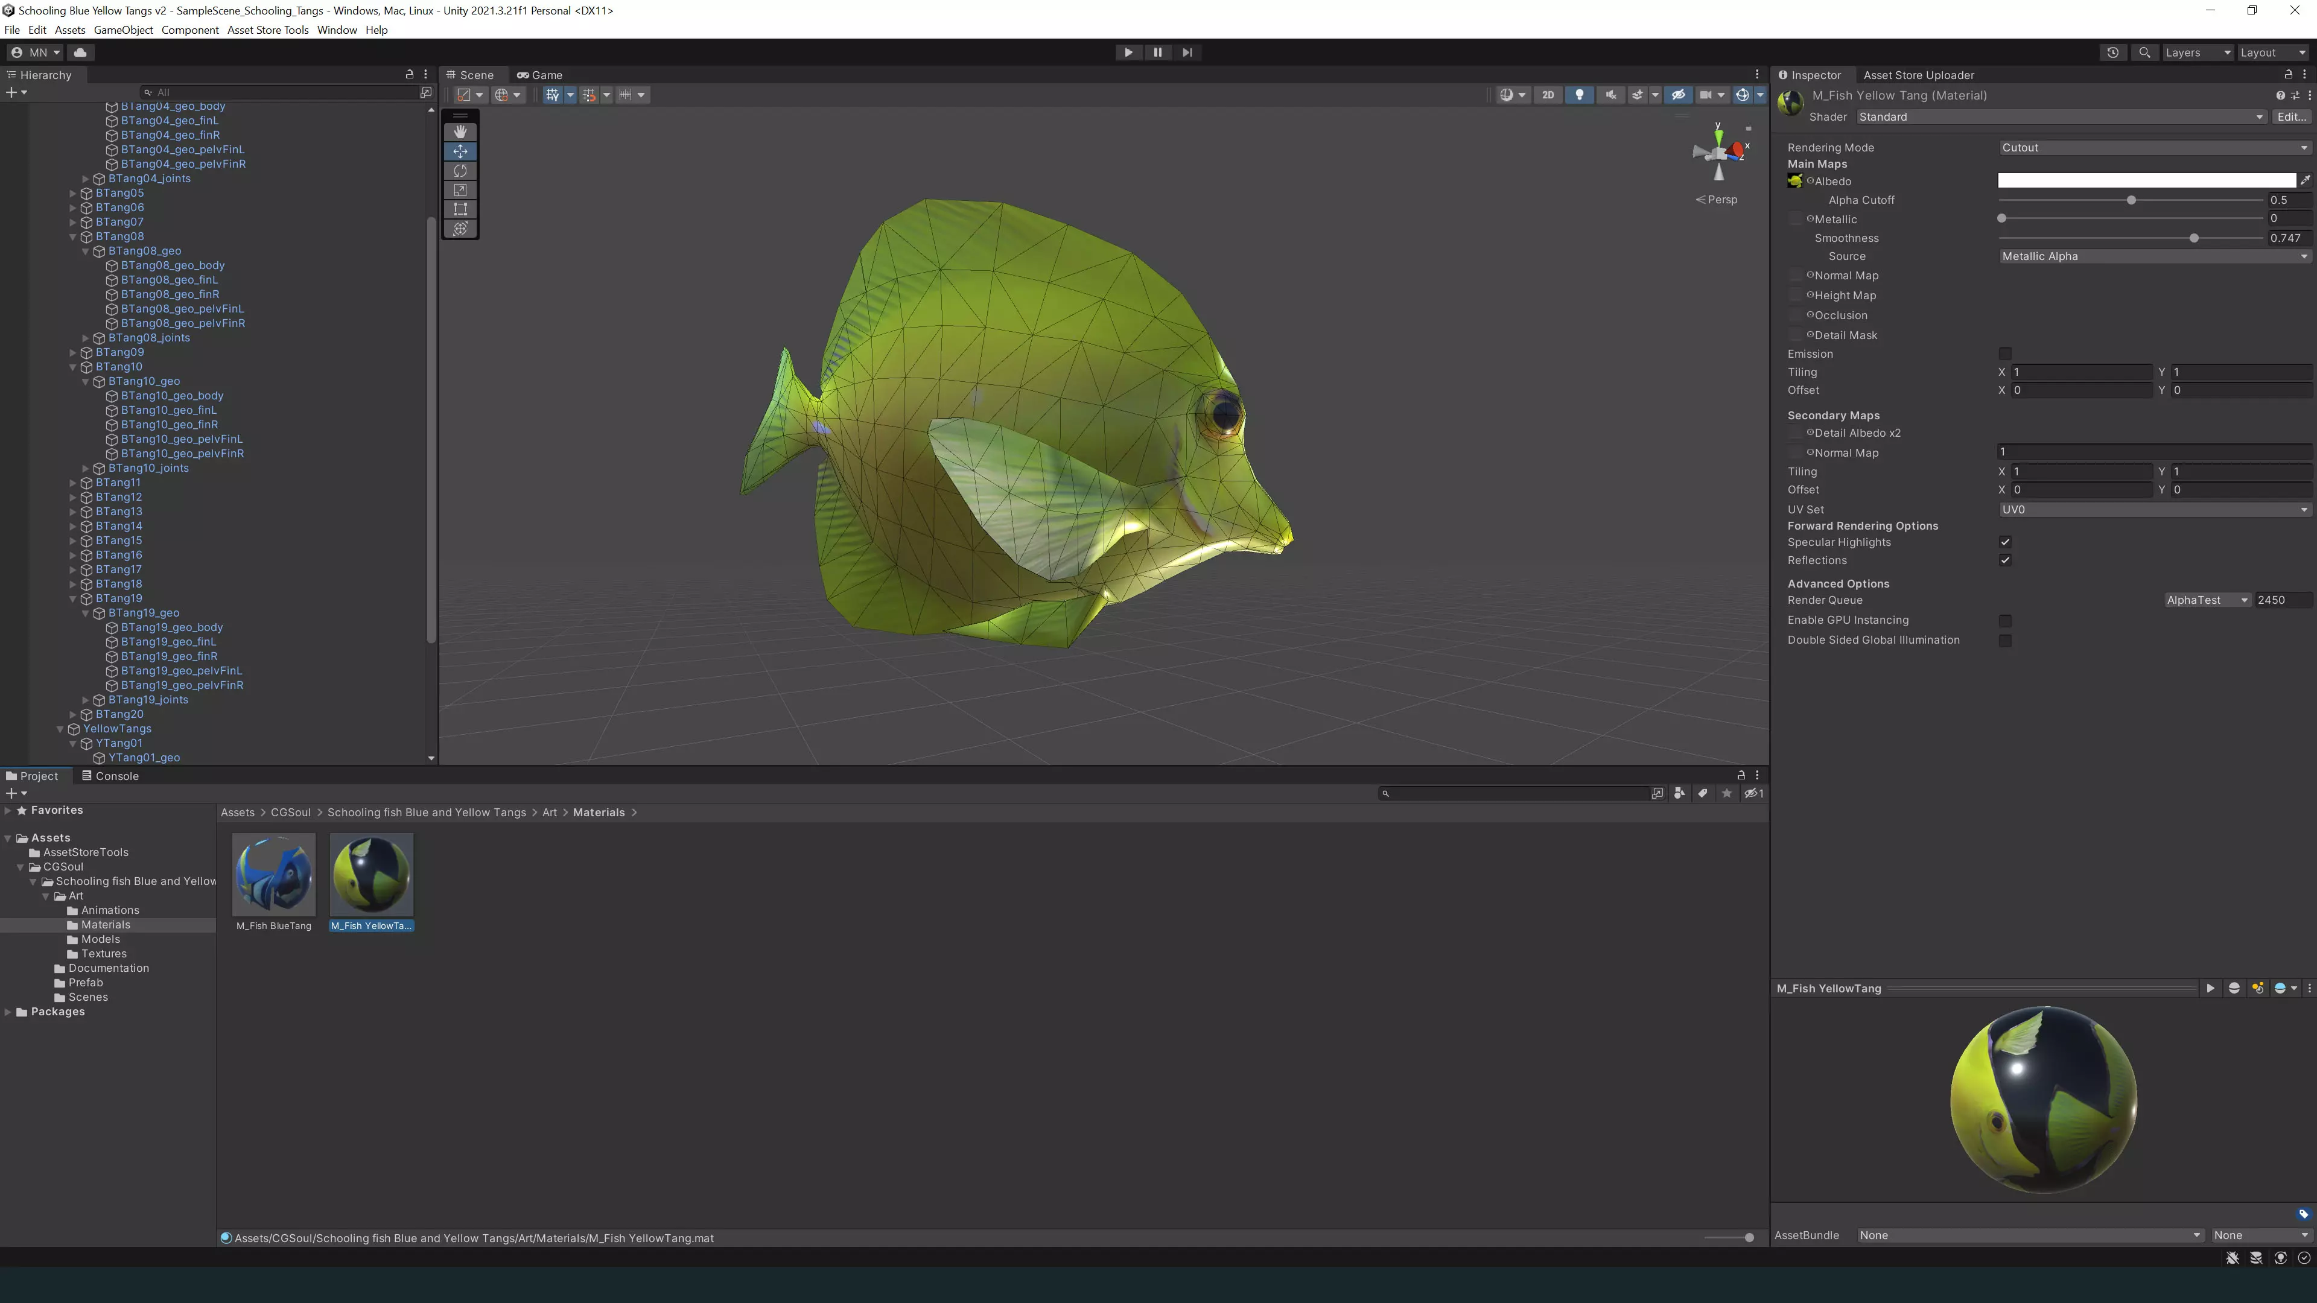
Task: Enable the Emission checkbox
Action: coord(2005,354)
